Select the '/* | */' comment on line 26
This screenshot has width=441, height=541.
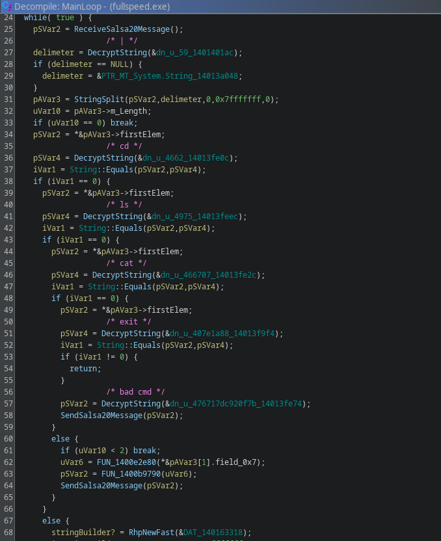122,41
